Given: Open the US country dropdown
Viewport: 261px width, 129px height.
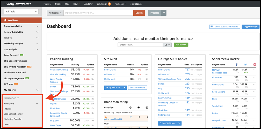Looking at the screenshot, I should click(167, 45).
